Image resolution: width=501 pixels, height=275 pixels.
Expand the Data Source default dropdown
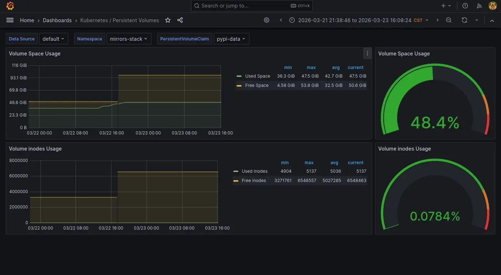pos(53,39)
